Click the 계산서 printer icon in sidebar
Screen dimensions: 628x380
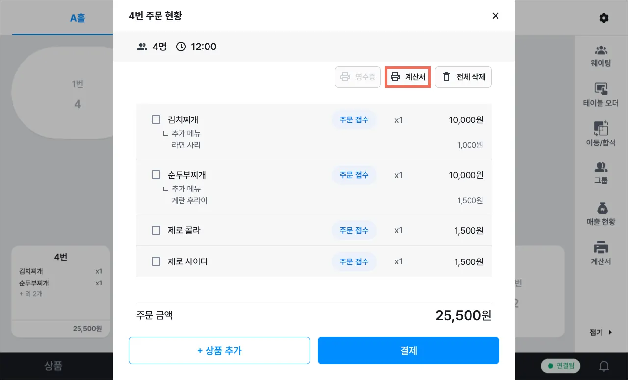pos(601,248)
